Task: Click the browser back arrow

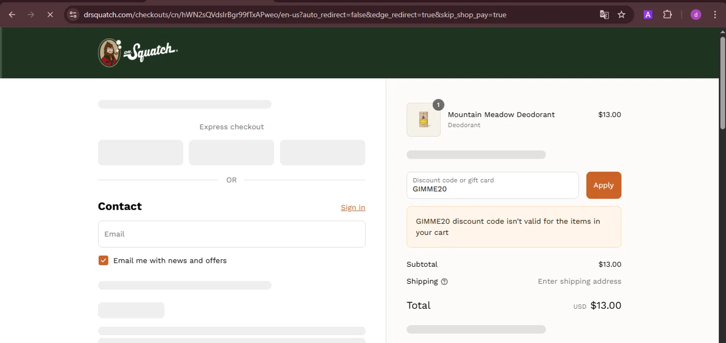Action: 12,14
